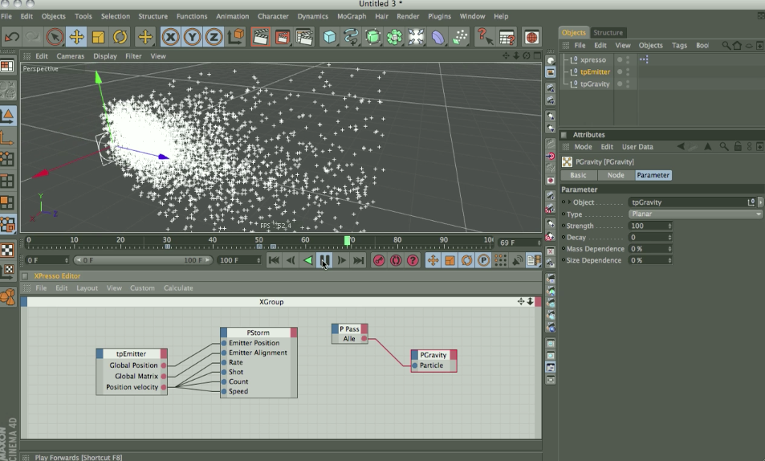Toggle visibility dot of xpresso object
The width and height of the screenshot is (765, 461).
(620, 59)
